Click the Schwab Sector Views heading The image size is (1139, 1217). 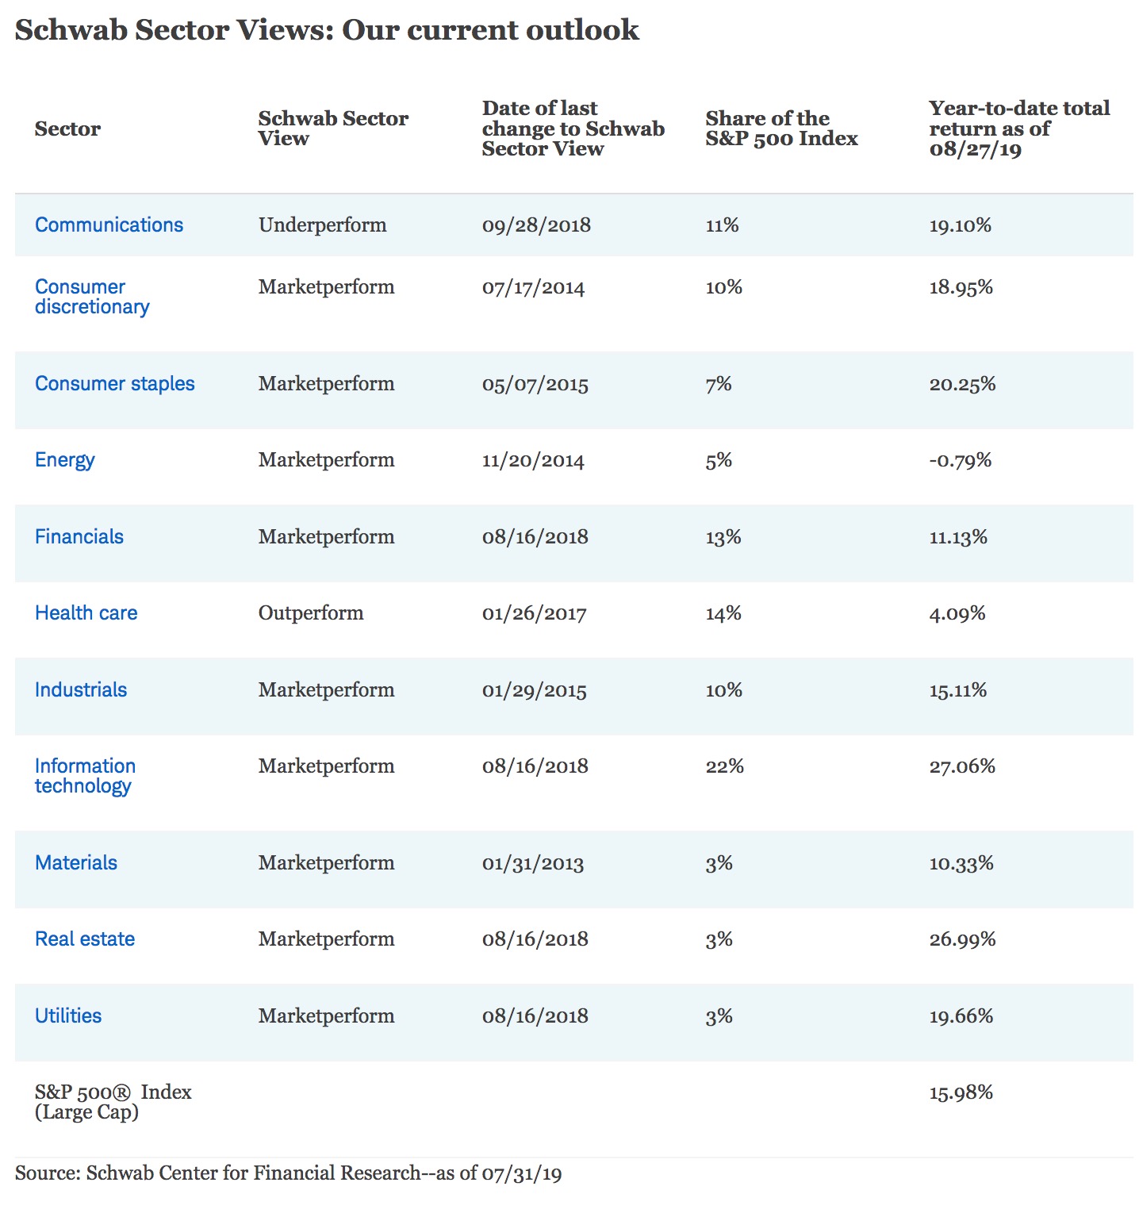[327, 30]
